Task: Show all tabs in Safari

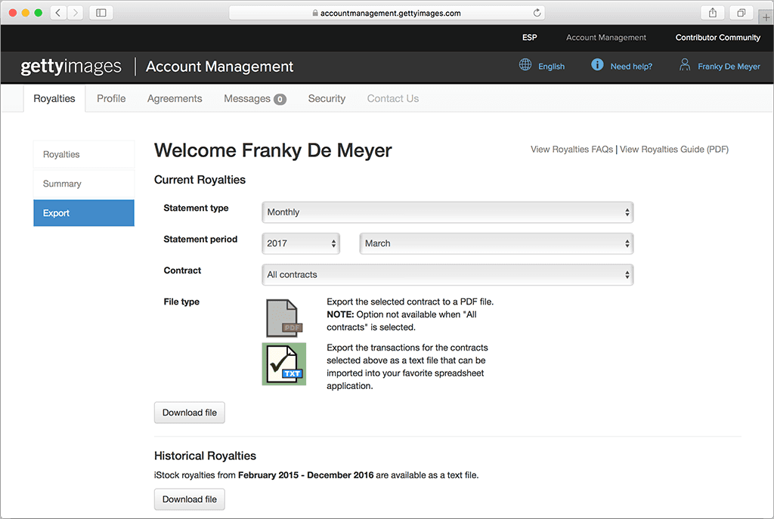Action: pos(741,13)
